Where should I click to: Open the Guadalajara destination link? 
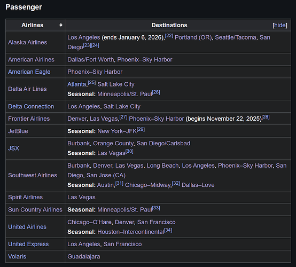[84, 257]
